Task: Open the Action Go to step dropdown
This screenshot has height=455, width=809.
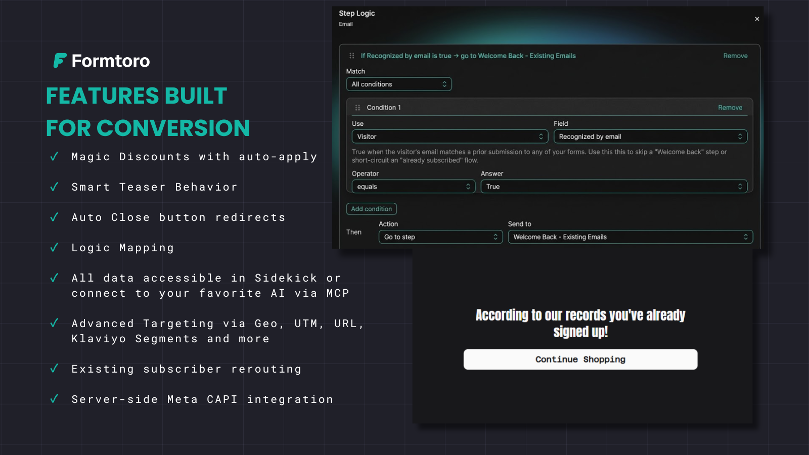Action: click(441, 237)
